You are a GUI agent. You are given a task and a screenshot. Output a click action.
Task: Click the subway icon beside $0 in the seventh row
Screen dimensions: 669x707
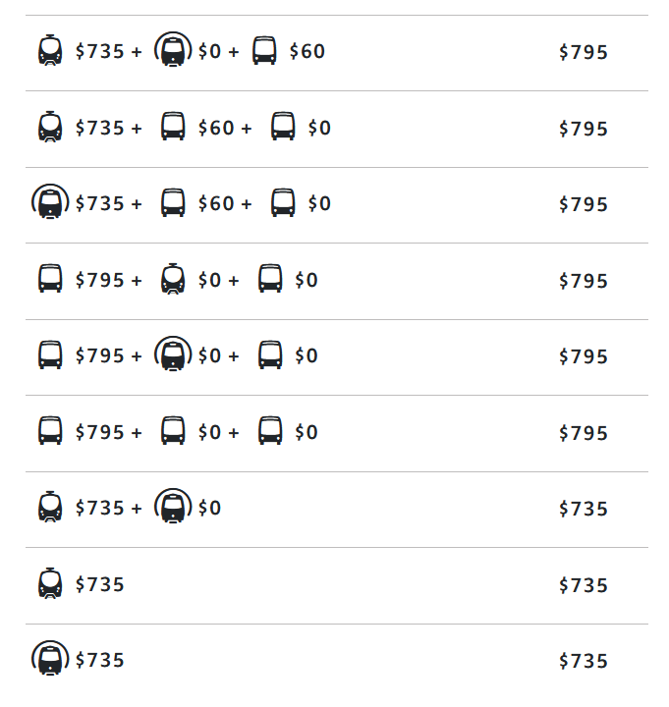point(173,507)
